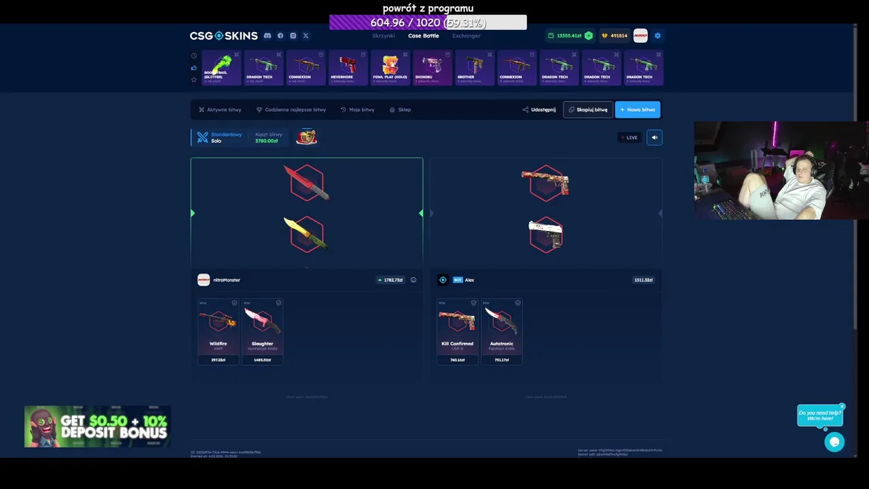Open the Instagram social icon
Image resolution: width=869 pixels, height=489 pixels.
[x=293, y=35]
